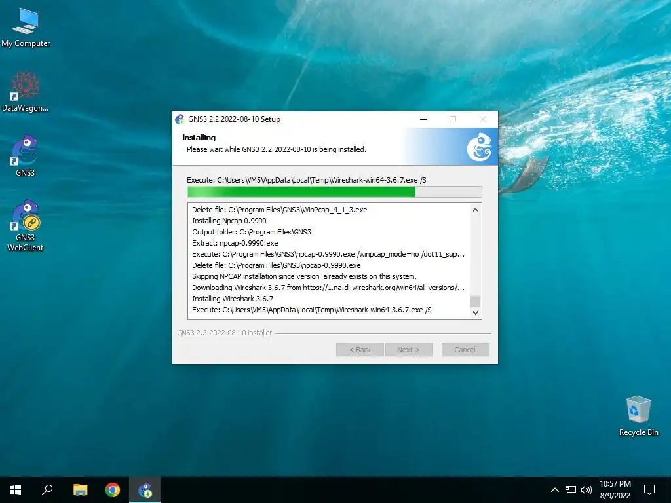This screenshot has width=671, height=503.
Task: Open taskbar search magnifier
Action: click(x=47, y=490)
